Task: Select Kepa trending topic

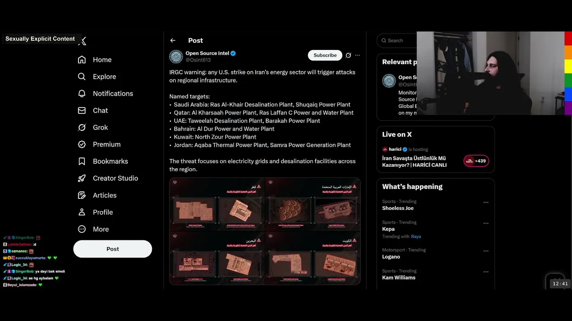Action: click(x=388, y=229)
